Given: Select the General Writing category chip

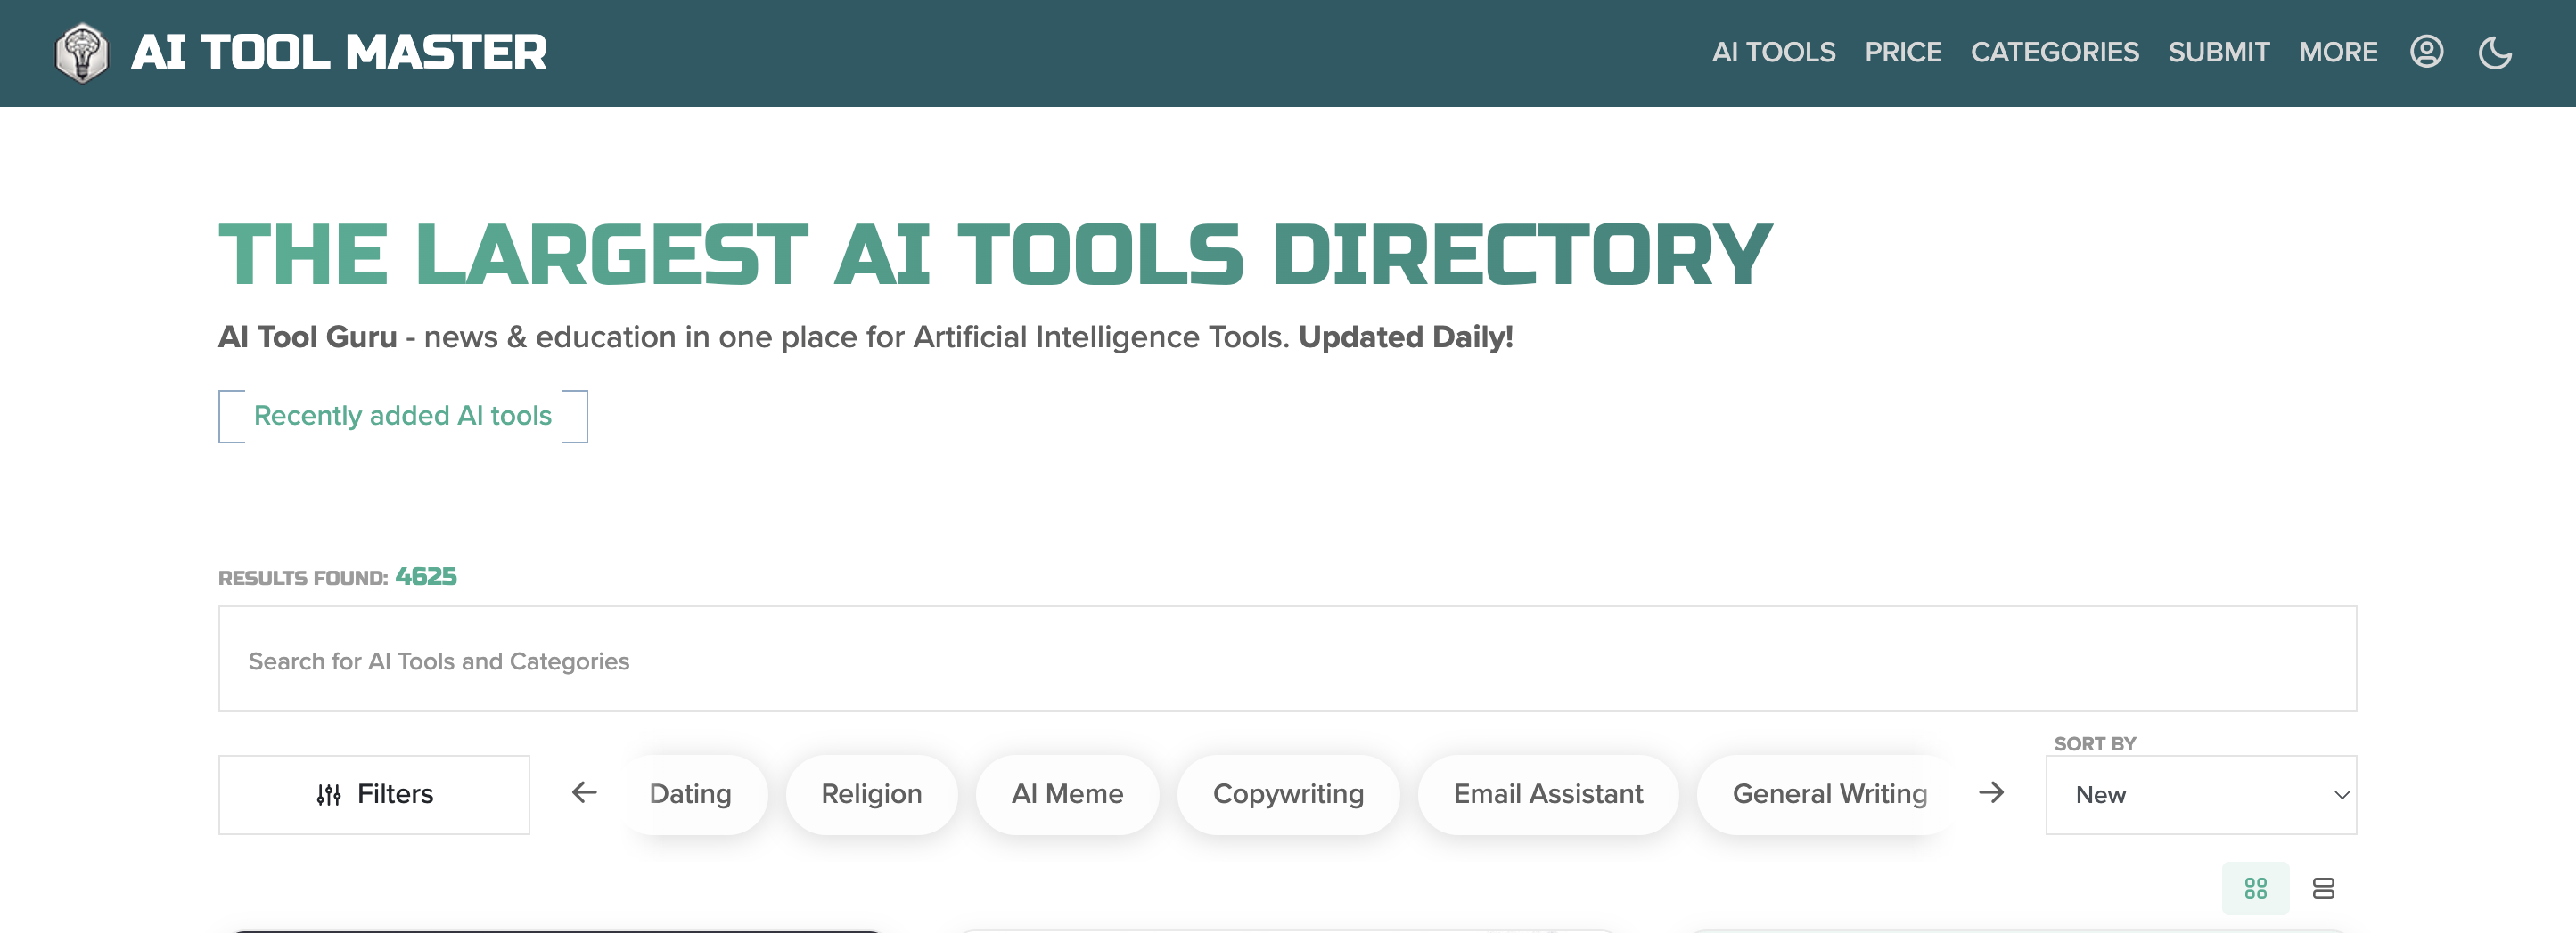Looking at the screenshot, I should (1828, 794).
